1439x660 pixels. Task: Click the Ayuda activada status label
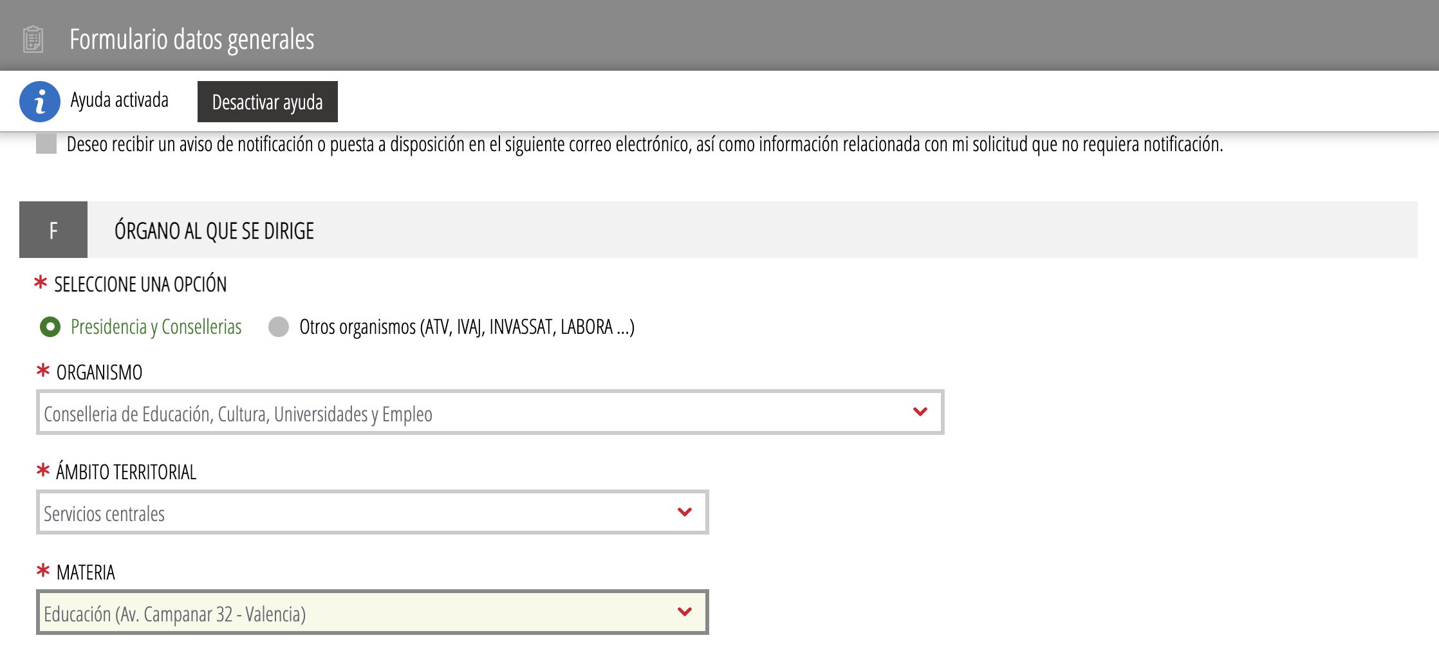(120, 100)
